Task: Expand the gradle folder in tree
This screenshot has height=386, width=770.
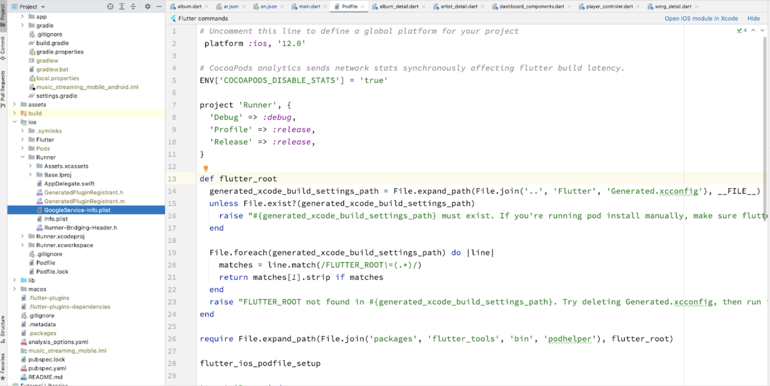Action: (x=23, y=25)
